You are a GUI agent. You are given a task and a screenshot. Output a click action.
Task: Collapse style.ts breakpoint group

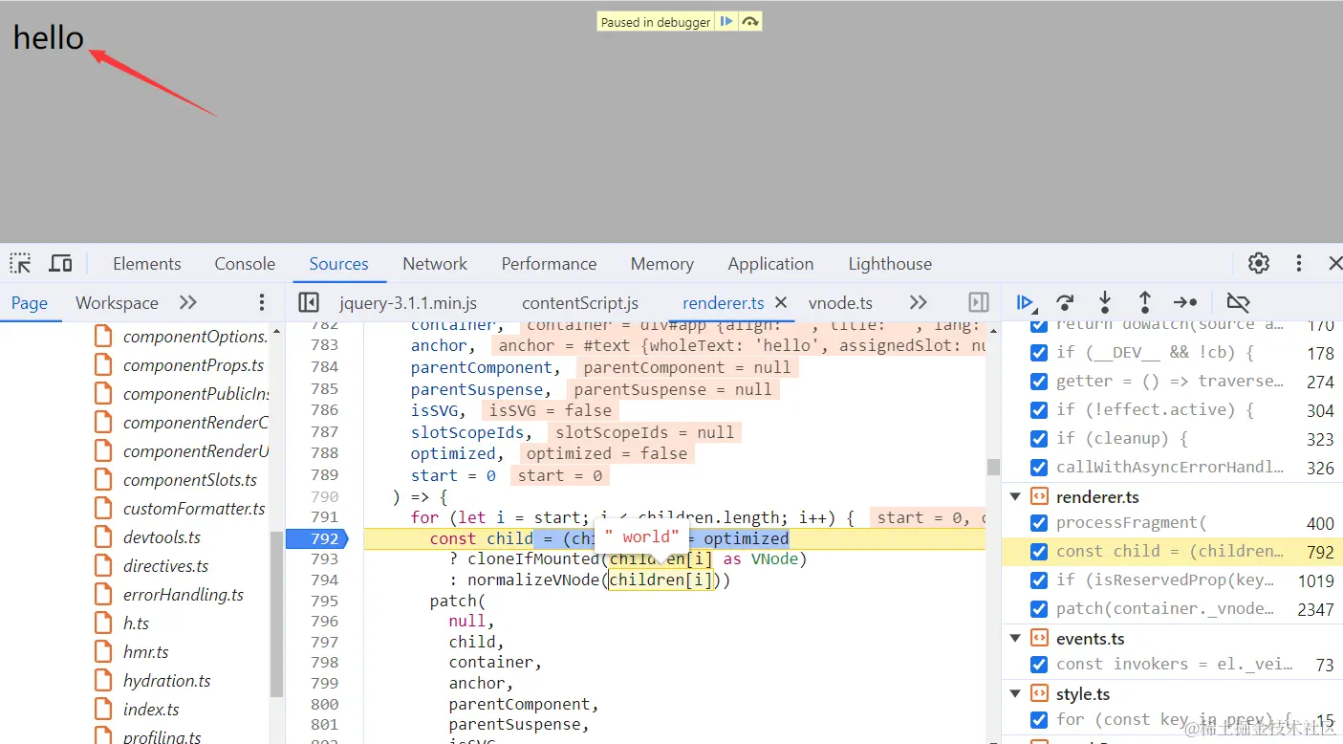[1015, 693]
